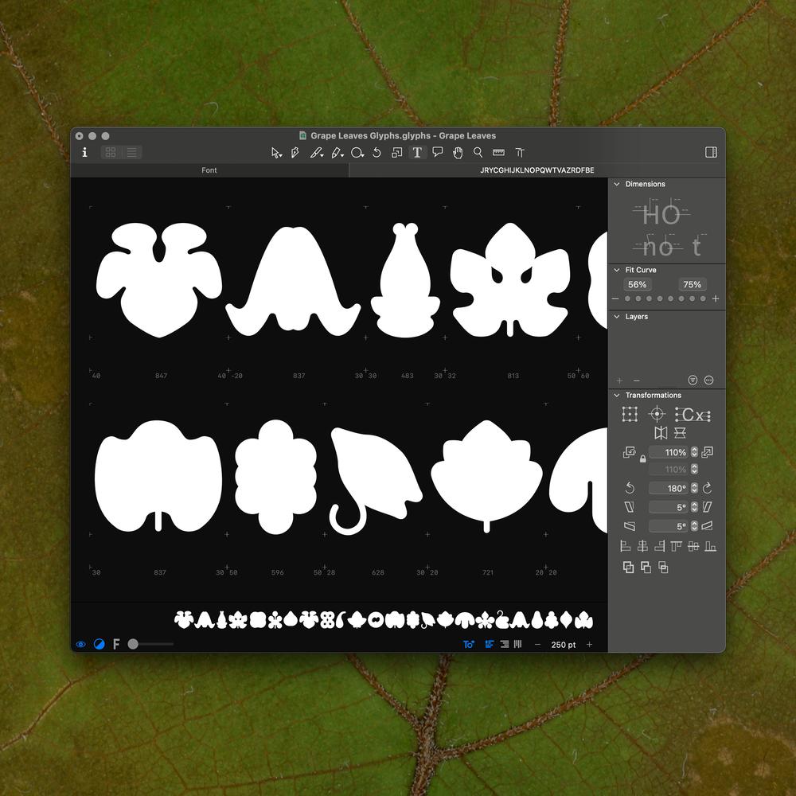The width and height of the screenshot is (796, 796).
Task: Choose the Select arrow tool
Action: (276, 153)
